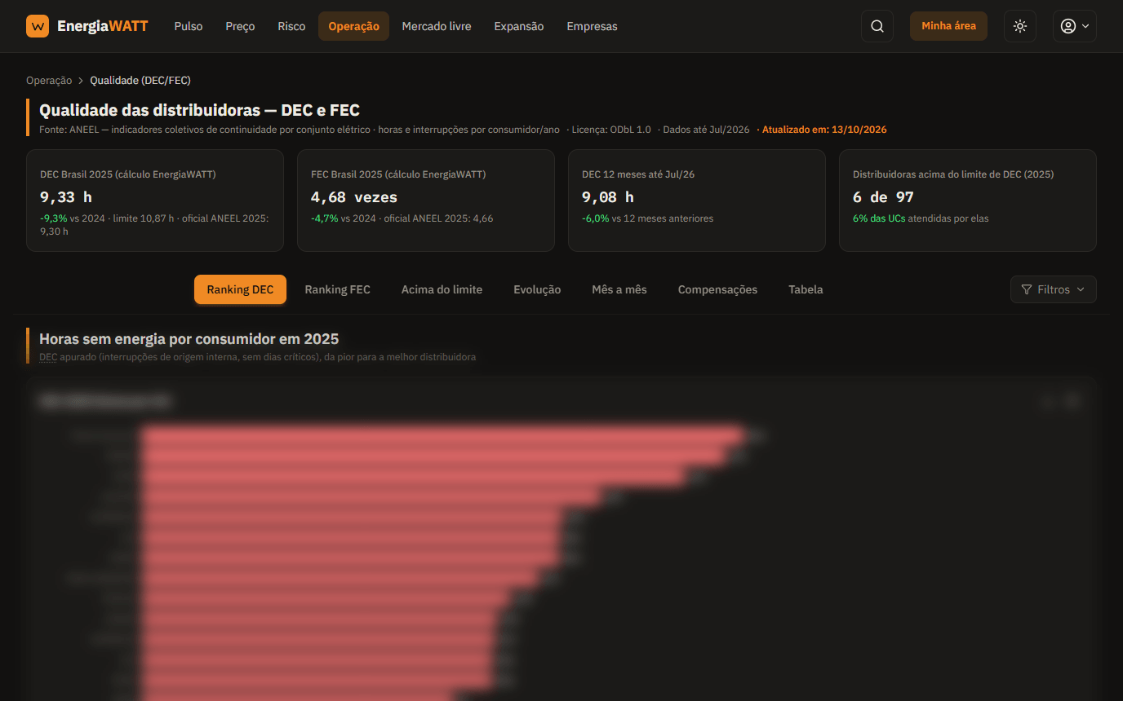
Task: Open the Acima do limite tab
Action: (442, 289)
